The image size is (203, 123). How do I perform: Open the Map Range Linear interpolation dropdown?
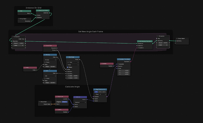point(73,65)
